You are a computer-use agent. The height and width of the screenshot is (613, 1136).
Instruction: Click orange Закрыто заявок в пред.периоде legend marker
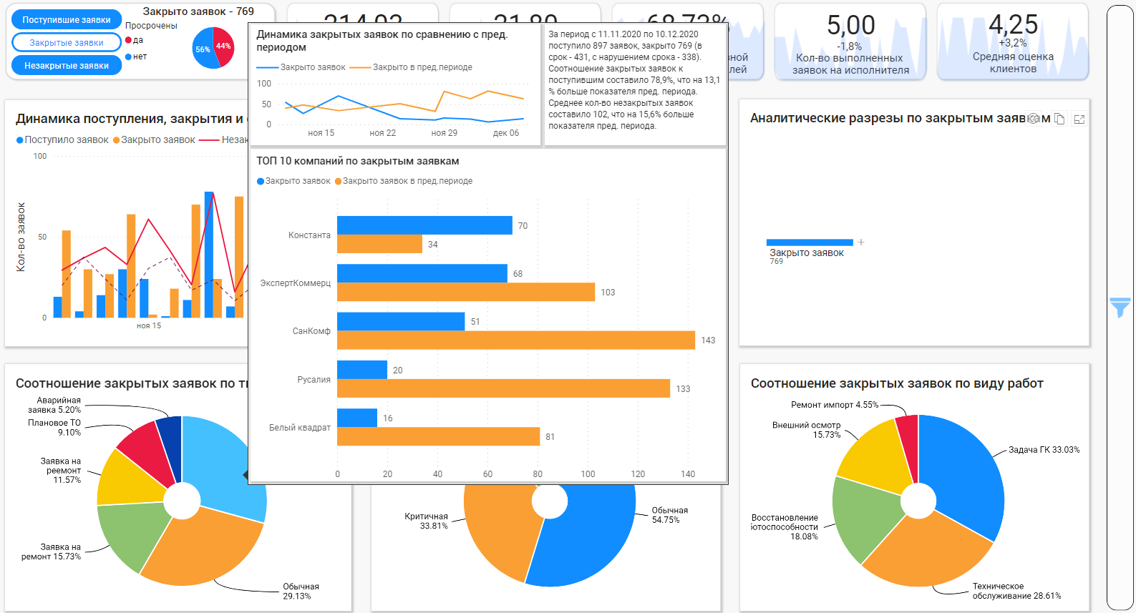click(338, 181)
